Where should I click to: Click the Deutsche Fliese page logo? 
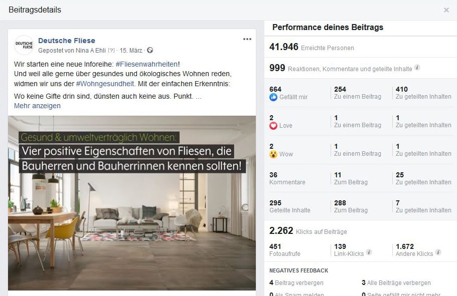click(x=24, y=45)
